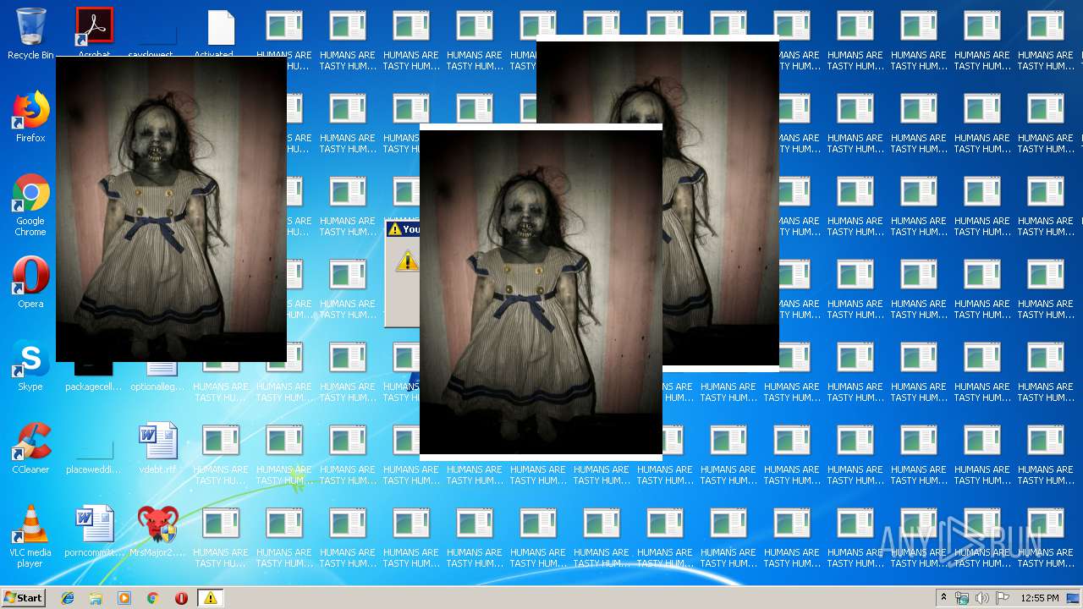Click the leftmost creepy doll image window

(x=171, y=209)
